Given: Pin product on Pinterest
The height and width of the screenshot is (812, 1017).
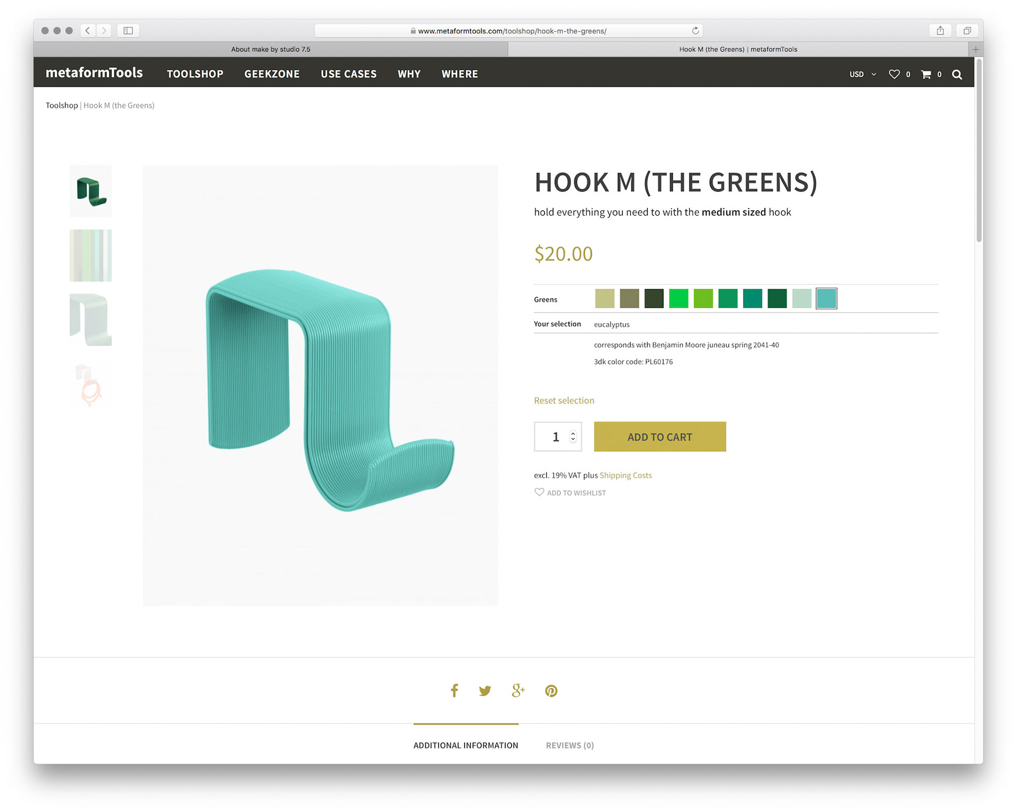Looking at the screenshot, I should [x=551, y=690].
